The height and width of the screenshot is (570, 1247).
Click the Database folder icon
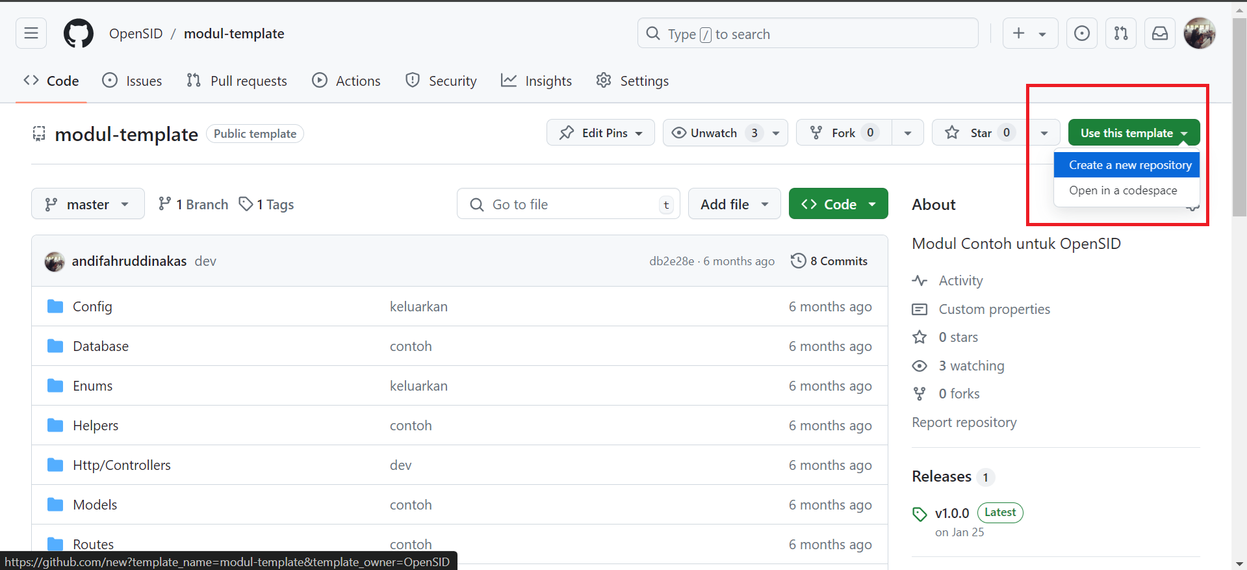tap(55, 346)
